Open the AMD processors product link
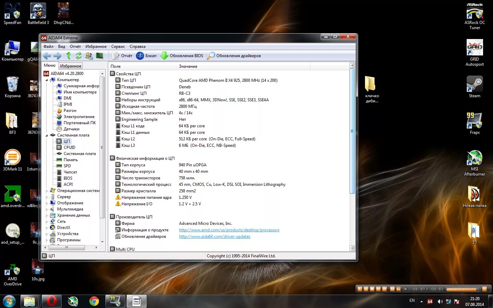493x308 pixels. (229, 230)
